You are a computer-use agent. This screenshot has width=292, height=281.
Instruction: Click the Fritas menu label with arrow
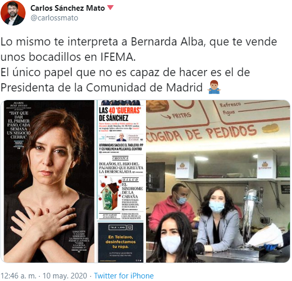(176, 115)
